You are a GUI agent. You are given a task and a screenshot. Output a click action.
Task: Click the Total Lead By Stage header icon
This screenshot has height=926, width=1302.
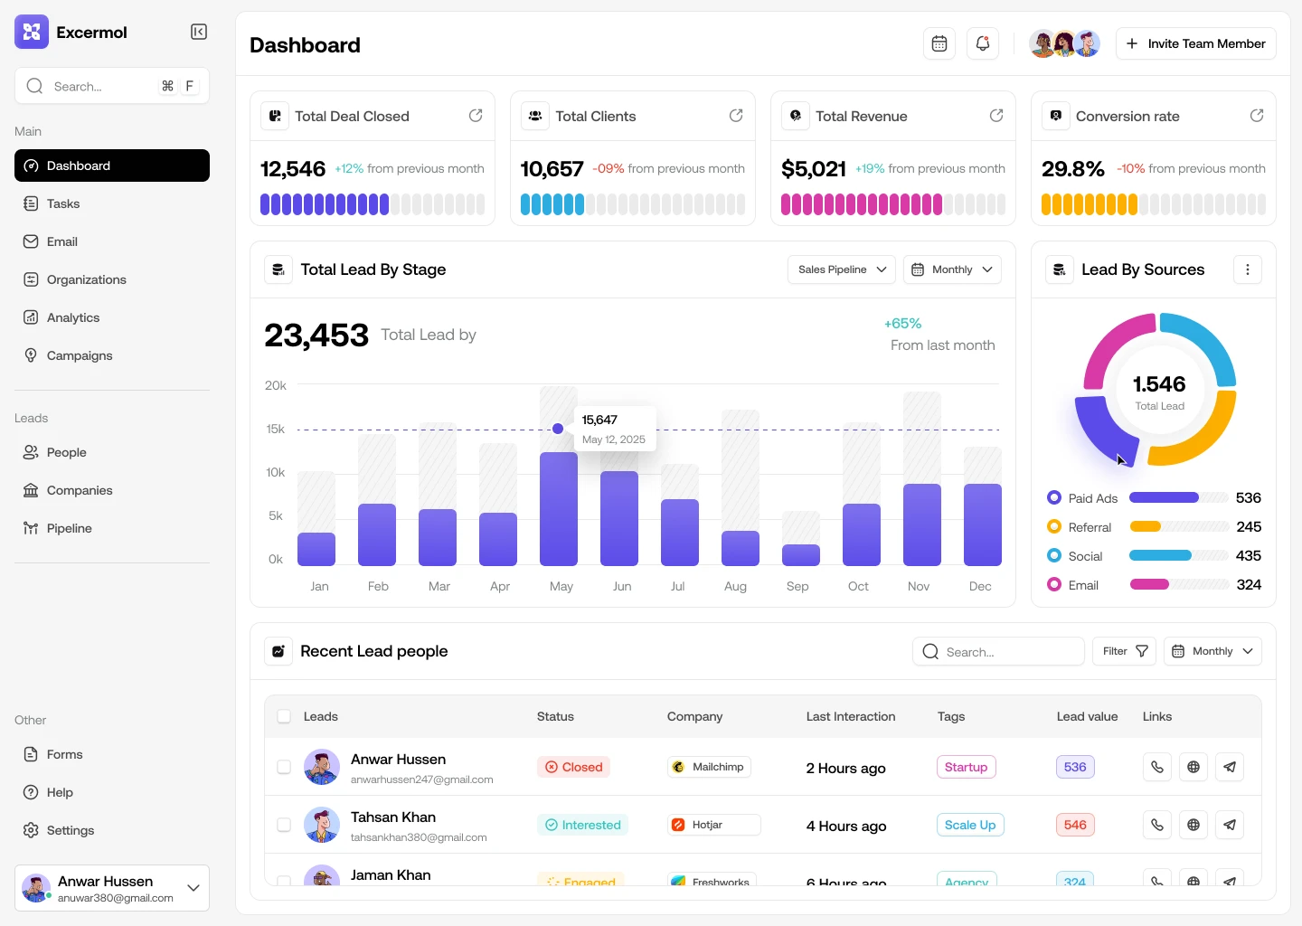[278, 269]
